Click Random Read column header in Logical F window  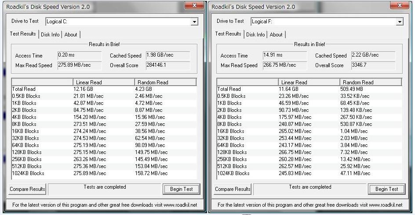coord(371,82)
